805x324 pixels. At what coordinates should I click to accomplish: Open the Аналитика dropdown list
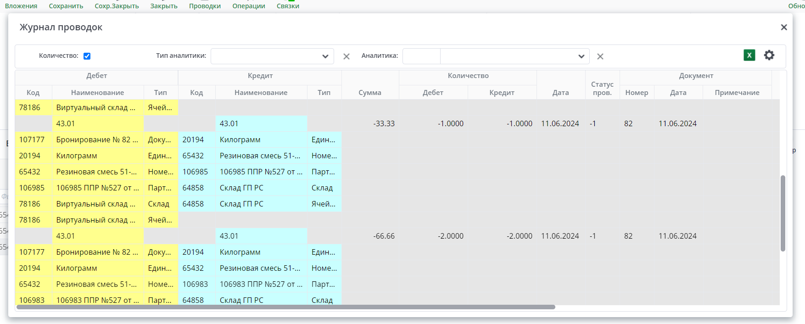click(x=581, y=56)
